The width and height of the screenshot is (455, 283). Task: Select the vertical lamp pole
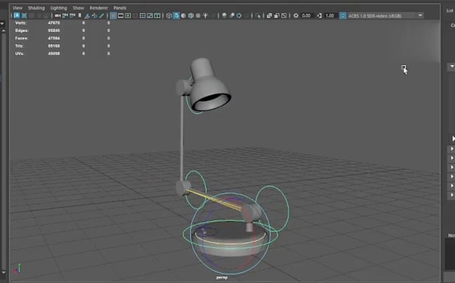click(182, 138)
